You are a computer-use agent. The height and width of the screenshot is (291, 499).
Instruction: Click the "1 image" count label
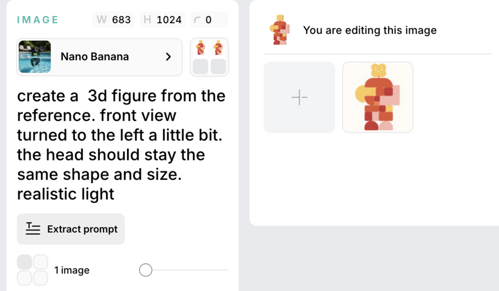(x=72, y=270)
